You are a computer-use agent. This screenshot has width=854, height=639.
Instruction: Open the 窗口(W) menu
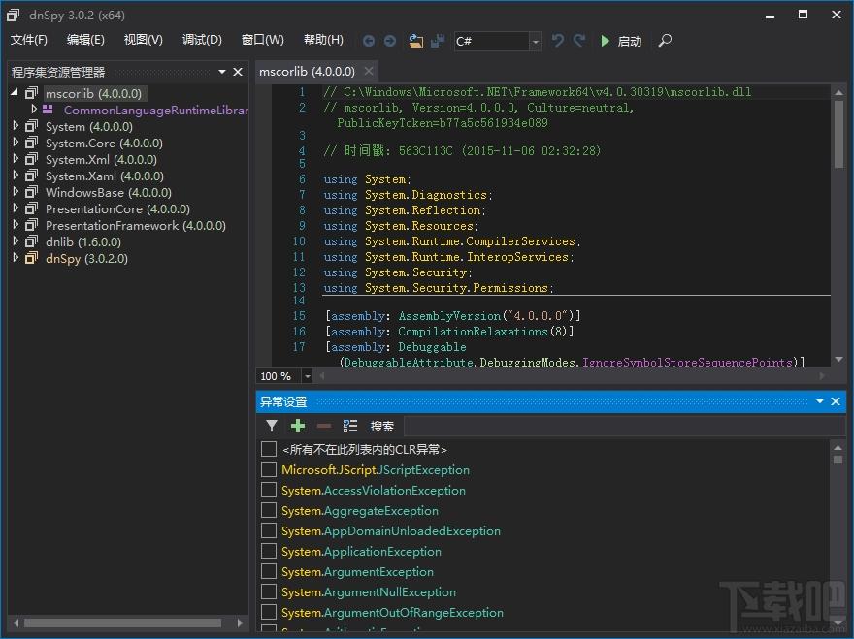[263, 40]
